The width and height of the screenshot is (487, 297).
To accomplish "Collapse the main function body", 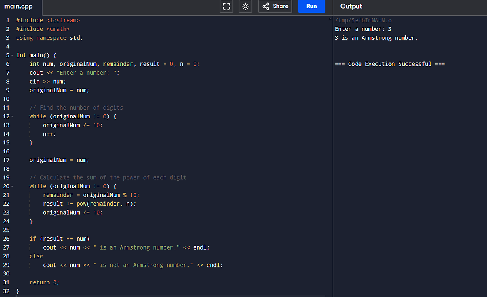I will 13,55.
